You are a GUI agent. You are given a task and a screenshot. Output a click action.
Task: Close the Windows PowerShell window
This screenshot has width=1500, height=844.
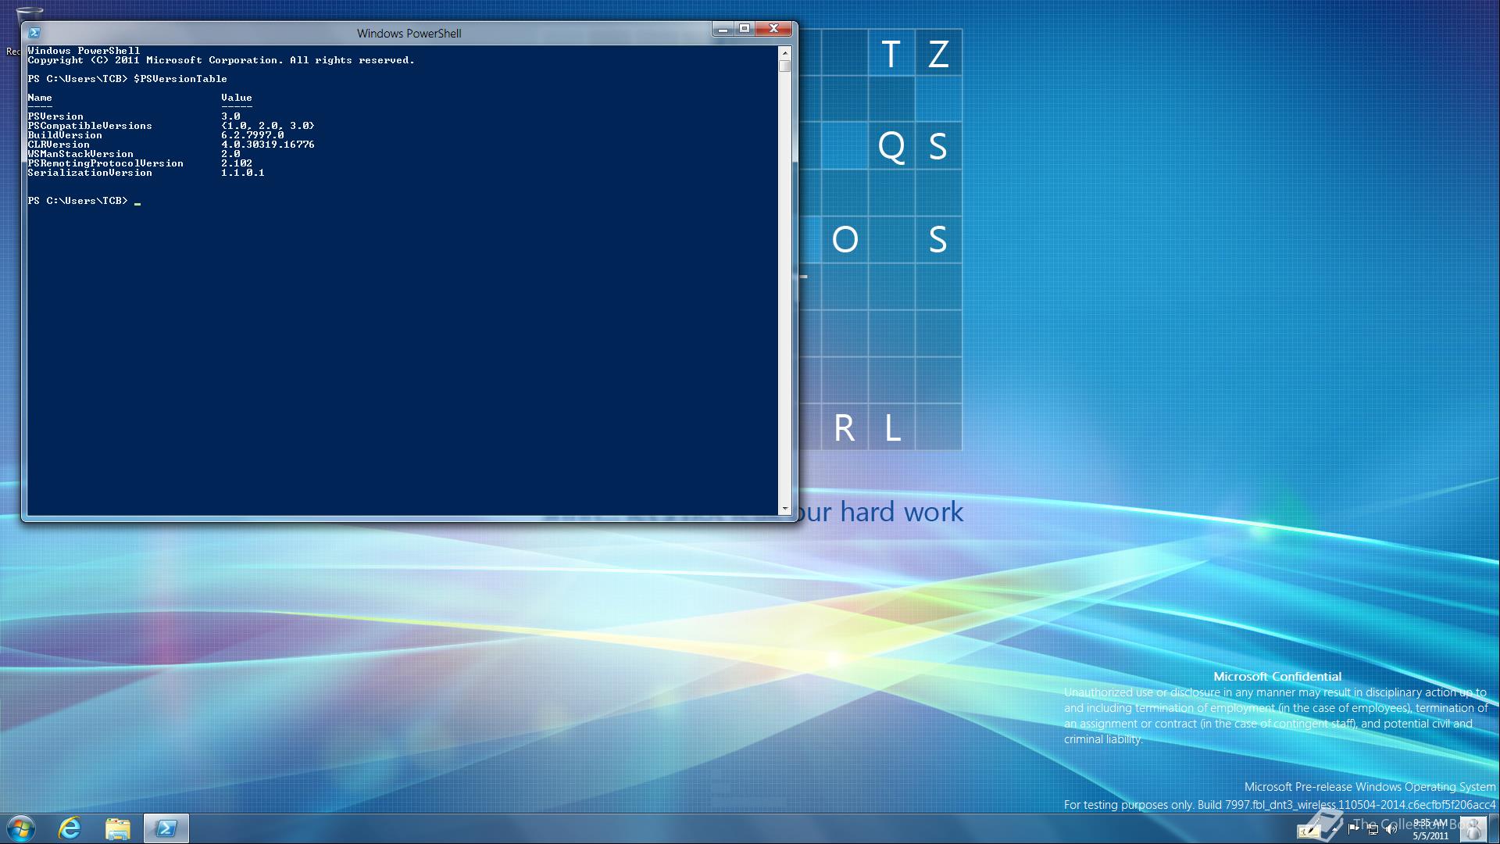pyautogui.click(x=773, y=29)
